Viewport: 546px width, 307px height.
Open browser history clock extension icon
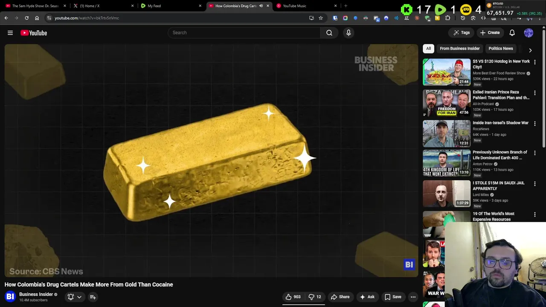click(463, 18)
